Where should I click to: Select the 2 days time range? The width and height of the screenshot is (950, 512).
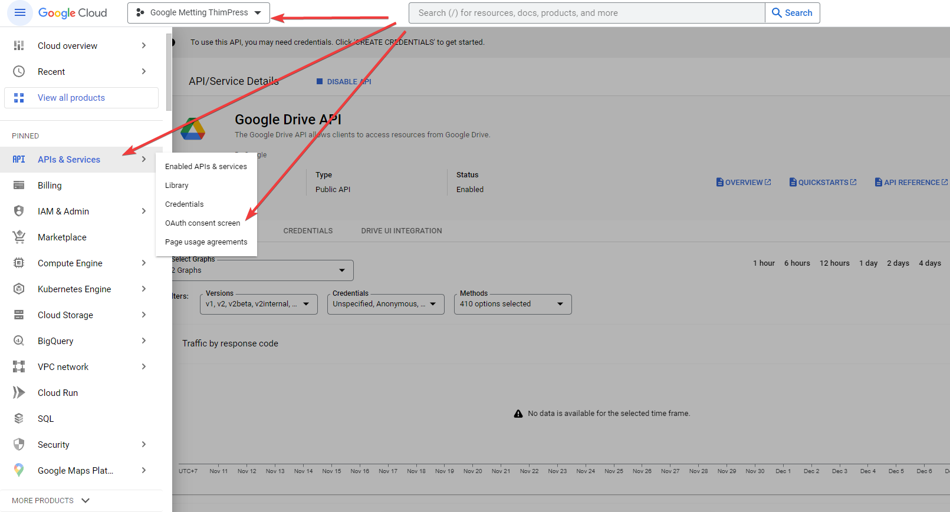pos(898,263)
